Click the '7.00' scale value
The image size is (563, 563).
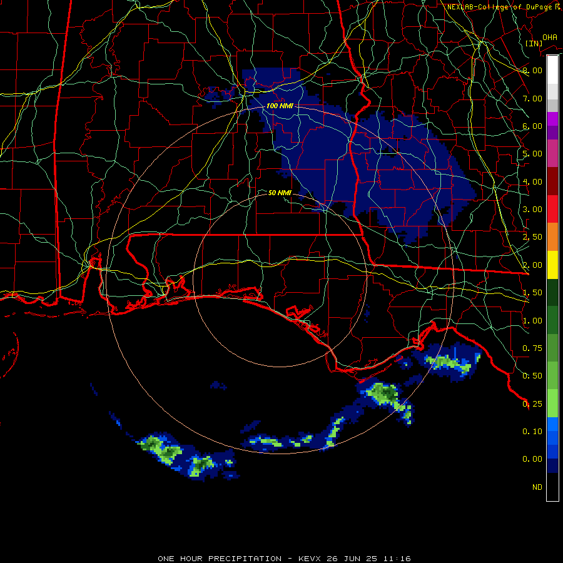click(x=532, y=98)
